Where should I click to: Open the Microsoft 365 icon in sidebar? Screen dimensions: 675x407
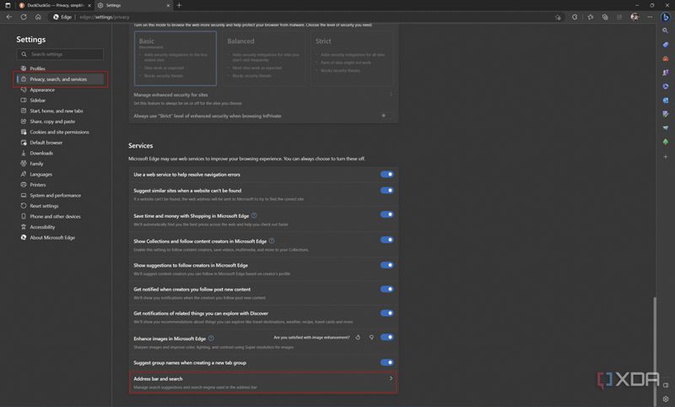[666, 86]
